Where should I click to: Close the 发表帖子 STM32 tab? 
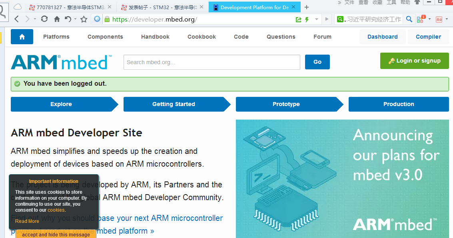coord(202,7)
